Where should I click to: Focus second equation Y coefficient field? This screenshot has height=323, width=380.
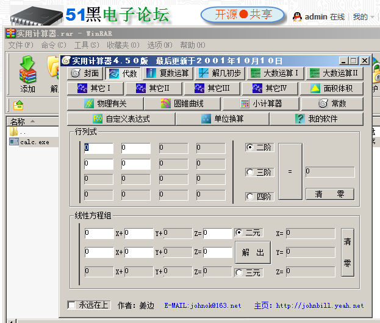(139, 252)
